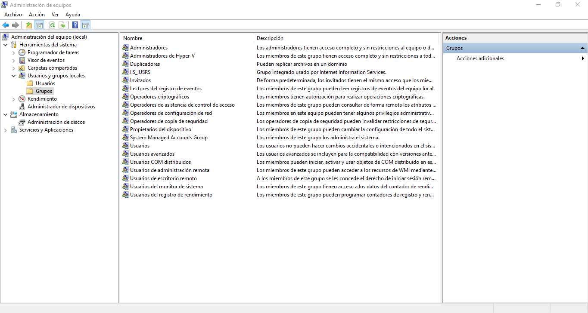Select the Administradores group icon

coord(126,48)
